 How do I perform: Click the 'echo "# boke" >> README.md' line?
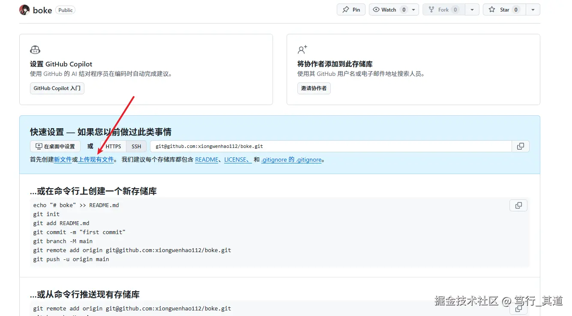76,205
